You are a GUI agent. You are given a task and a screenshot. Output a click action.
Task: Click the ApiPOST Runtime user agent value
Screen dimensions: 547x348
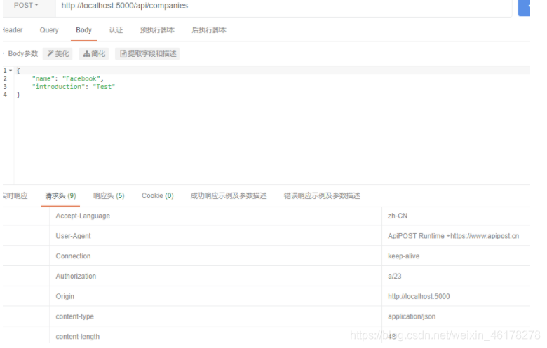click(453, 236)
